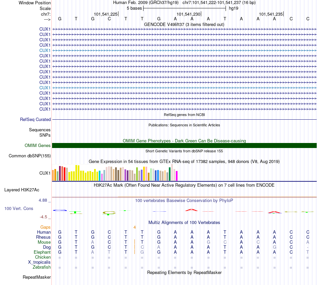This screenshot has height=285, width=317.
Task: Click the orange 4 gap count marker
Action: [x=134, y=227]
